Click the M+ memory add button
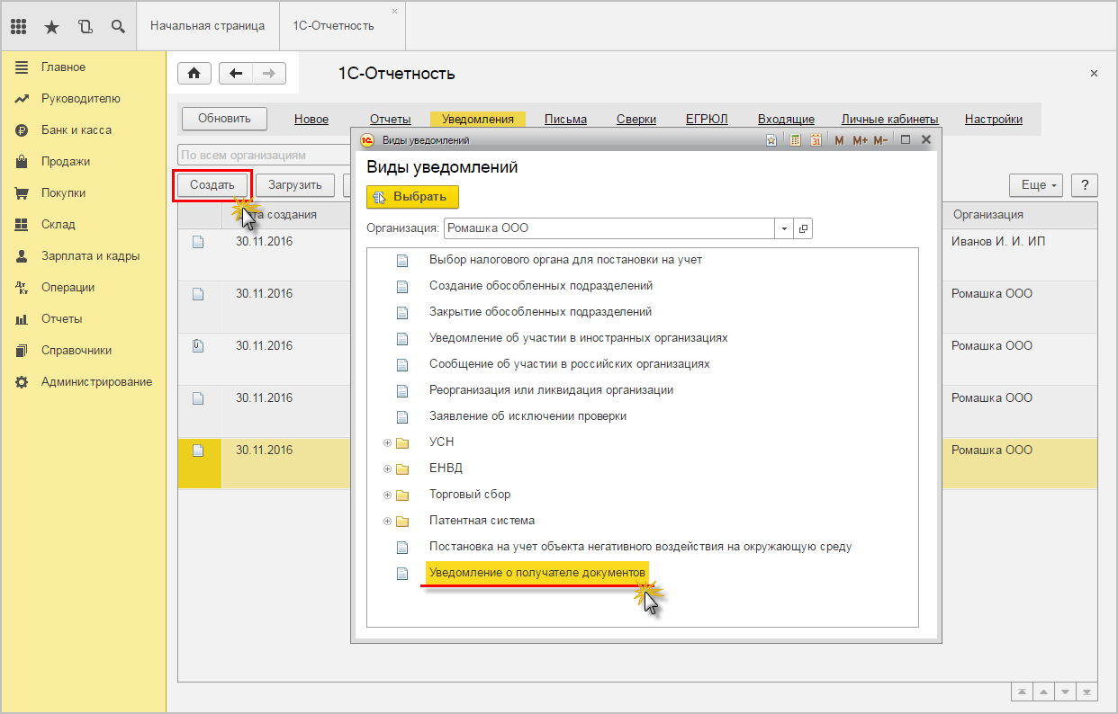 (x=860, y=140)
